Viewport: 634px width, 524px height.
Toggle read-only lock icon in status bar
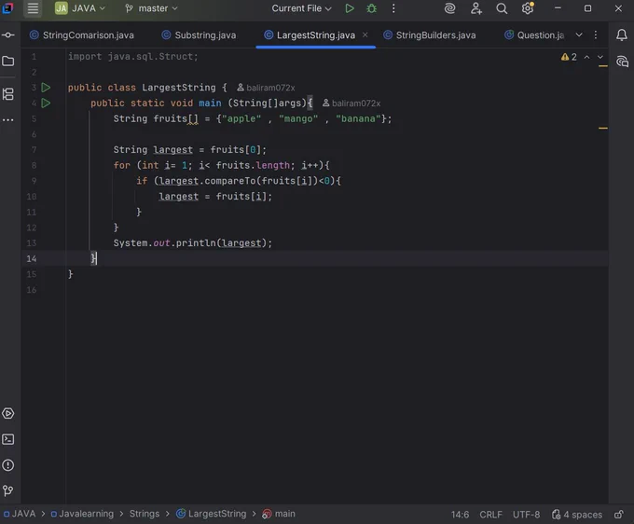(x=619, y=515)
